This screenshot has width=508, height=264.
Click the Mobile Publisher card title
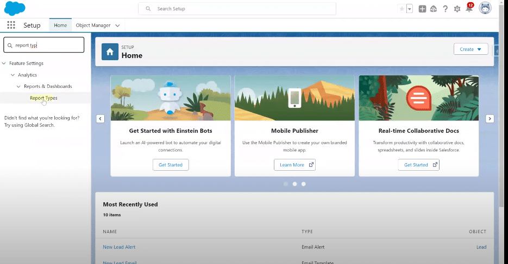[294, 131]
